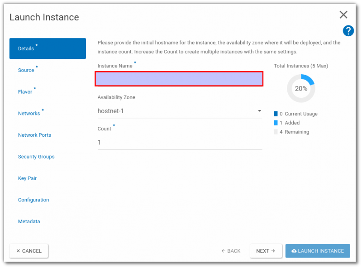Image resolution: width=362 pixels, height=268 pixels.
Task: Click the 'Total Instances (5 Max)' label
Action: [301, 66]
